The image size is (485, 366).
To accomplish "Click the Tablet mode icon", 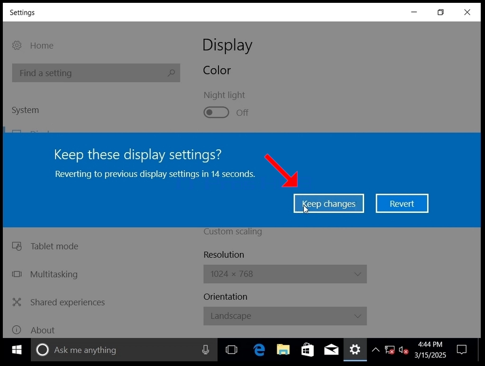I will tap(17, 246).
